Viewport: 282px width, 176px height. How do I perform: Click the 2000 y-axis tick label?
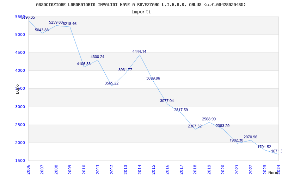coord(20,143)
